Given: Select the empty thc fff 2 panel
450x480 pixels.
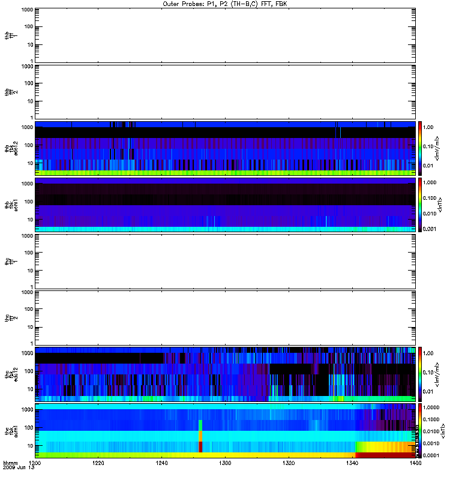Looking at the screenshot, I should click(x=225, y=318).
